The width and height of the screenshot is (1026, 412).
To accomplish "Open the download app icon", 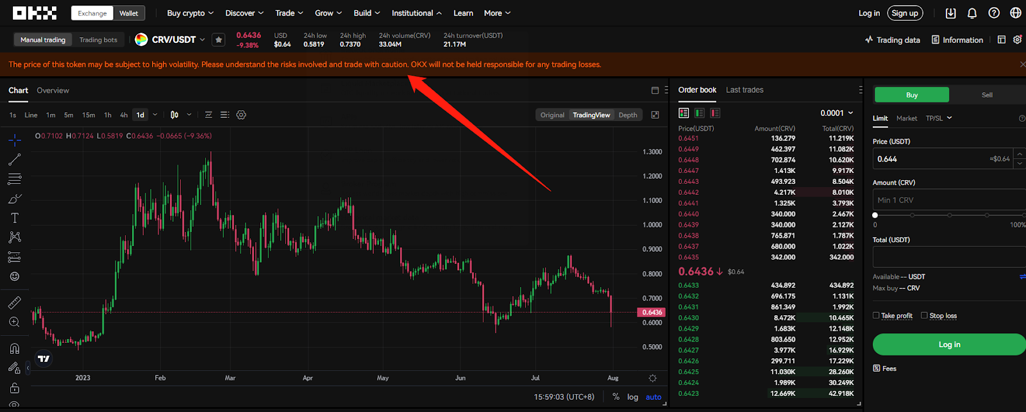I will [x=950, y=13].
